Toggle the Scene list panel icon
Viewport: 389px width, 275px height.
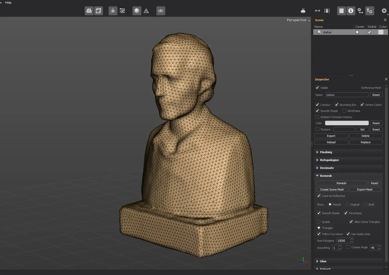click(x=341, y=11)
